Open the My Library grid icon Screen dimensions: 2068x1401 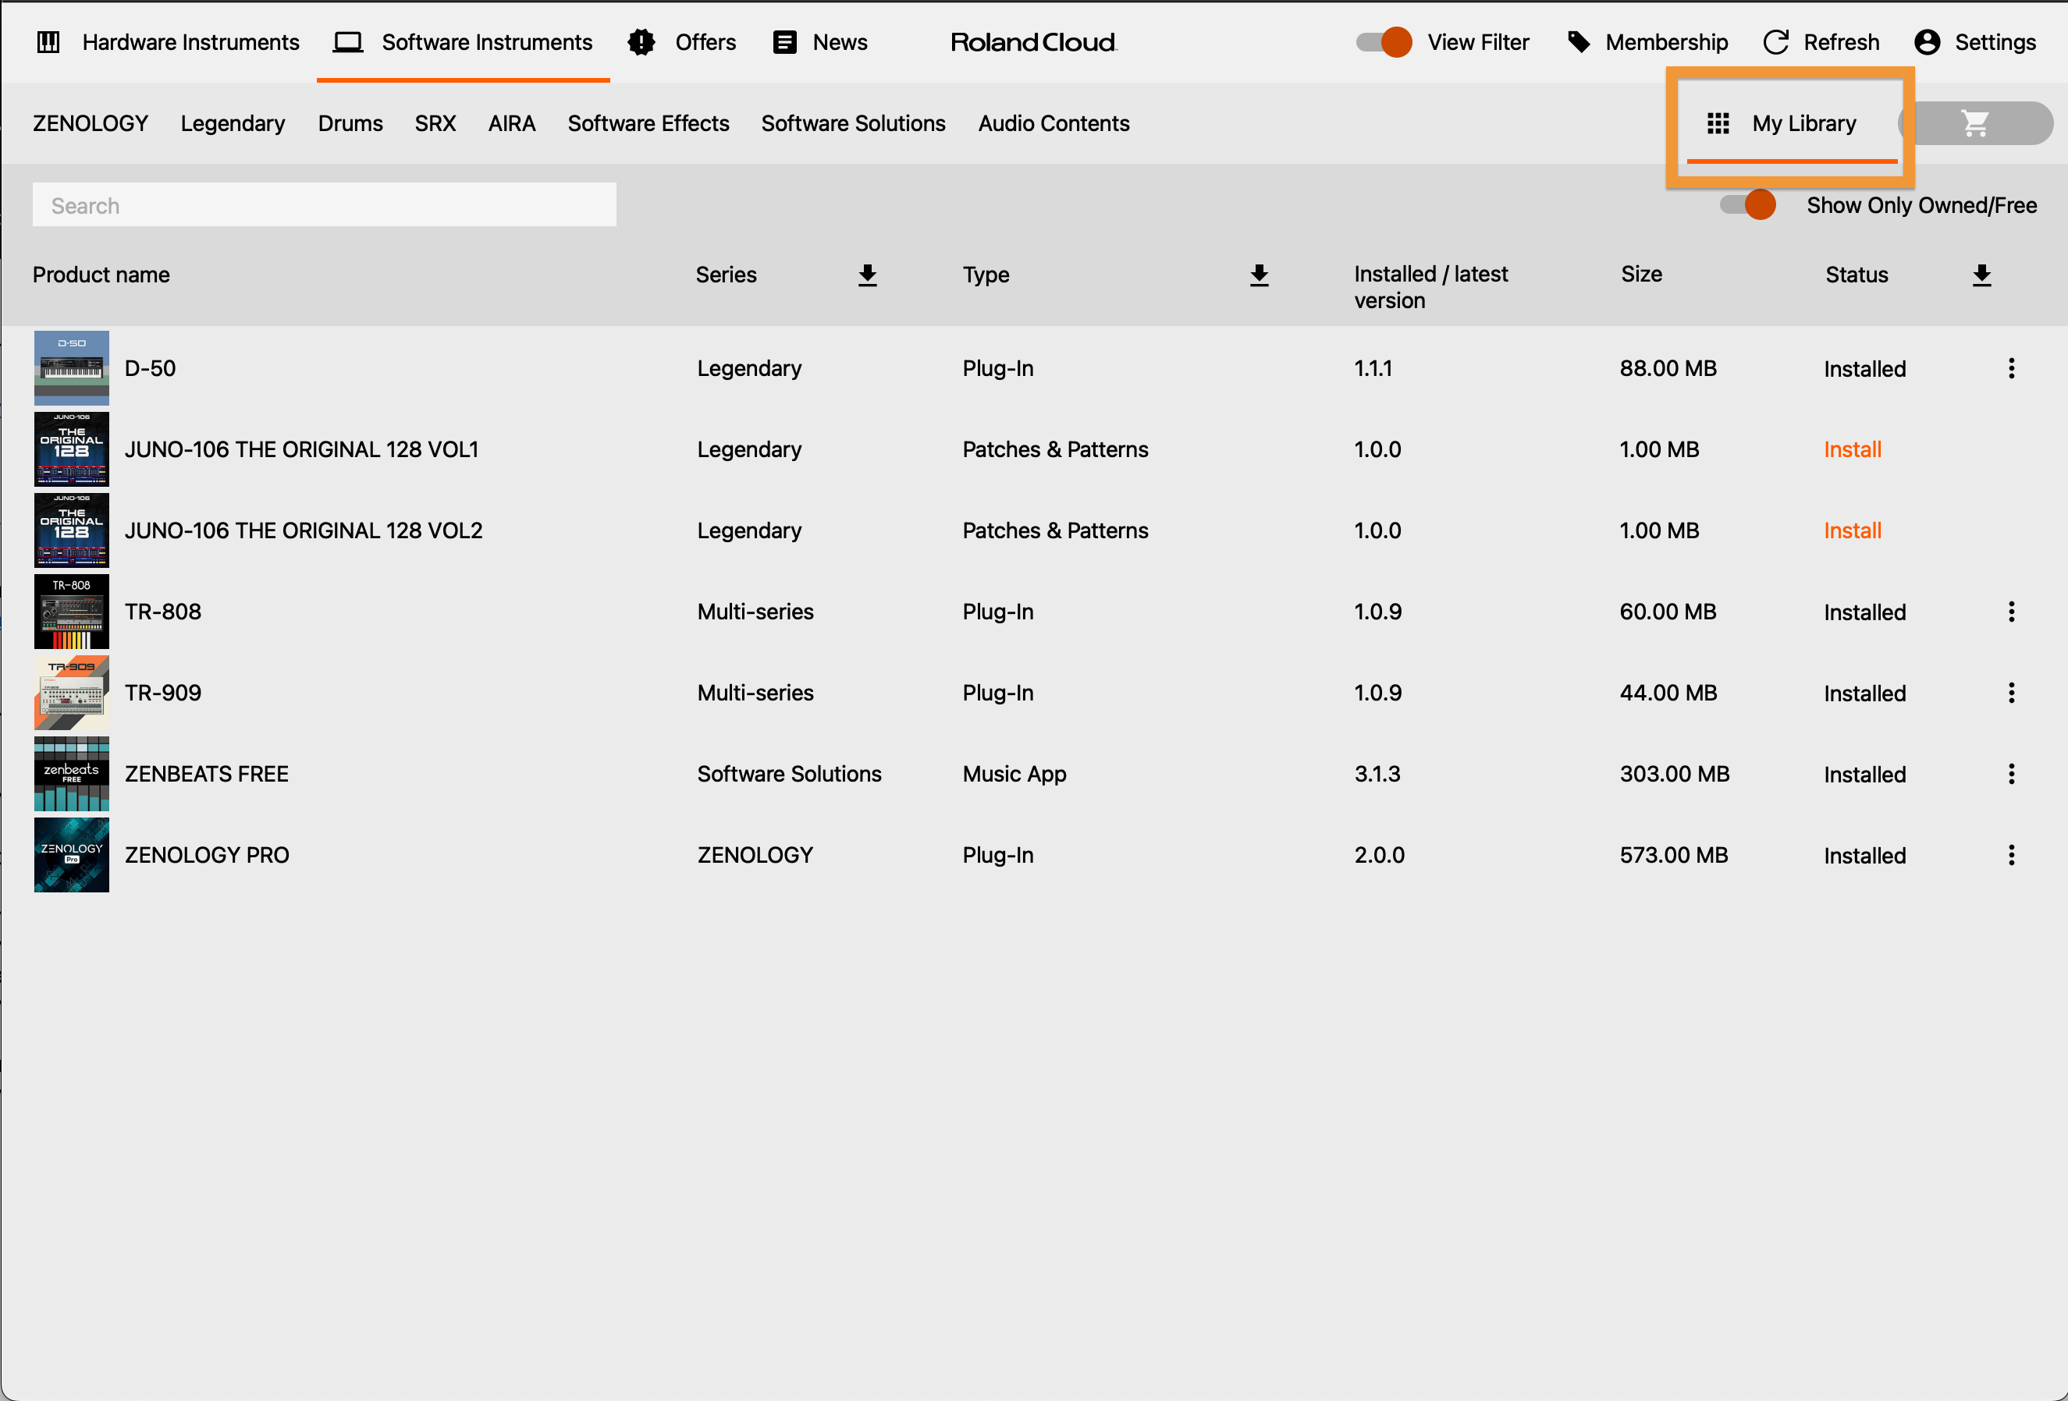click(x=1718, y=124)
